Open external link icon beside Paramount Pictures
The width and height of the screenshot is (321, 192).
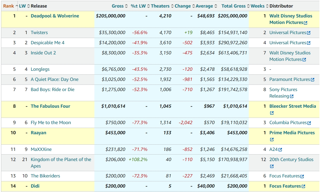point(313,80)
